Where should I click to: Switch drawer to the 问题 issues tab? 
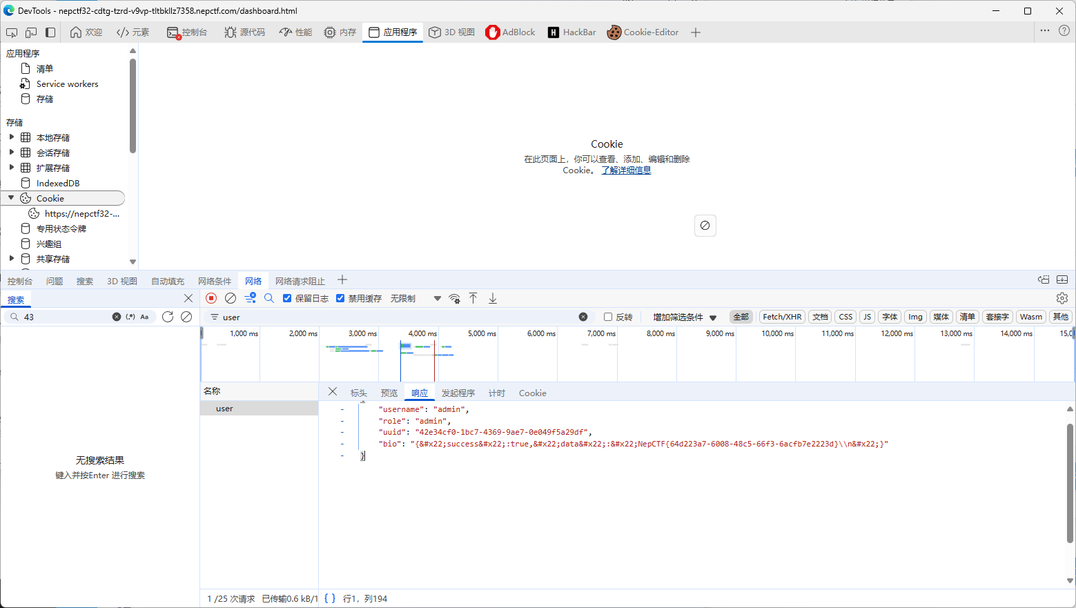(x=55, y=282)
